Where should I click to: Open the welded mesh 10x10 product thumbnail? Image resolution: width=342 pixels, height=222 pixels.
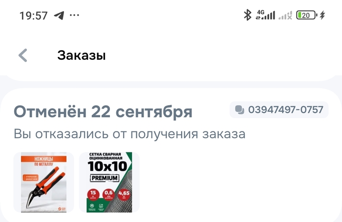click(109, 182)
